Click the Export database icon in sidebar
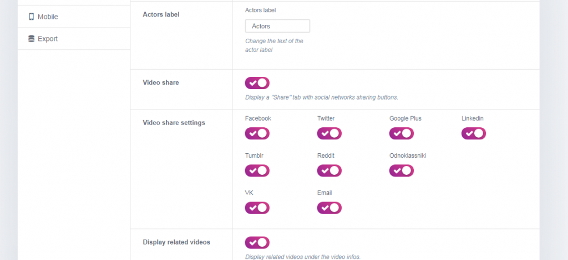This screenshot has width=568, height=260. coord(31,39)
